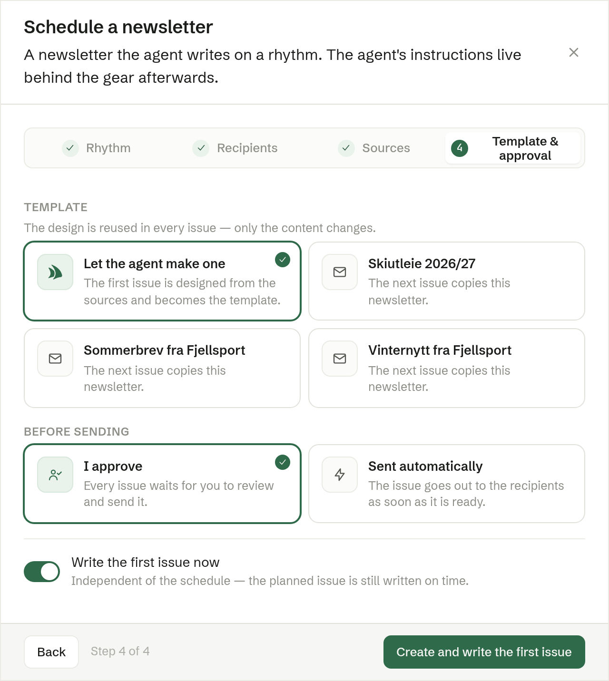Screen dimensions: 609x681
Task: Select the Sent automatically option
Action: coord(447,484)
